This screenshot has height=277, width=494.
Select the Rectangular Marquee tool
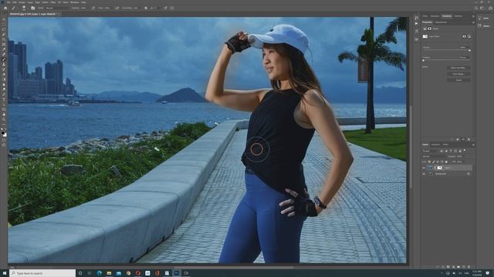coord(4,24)
